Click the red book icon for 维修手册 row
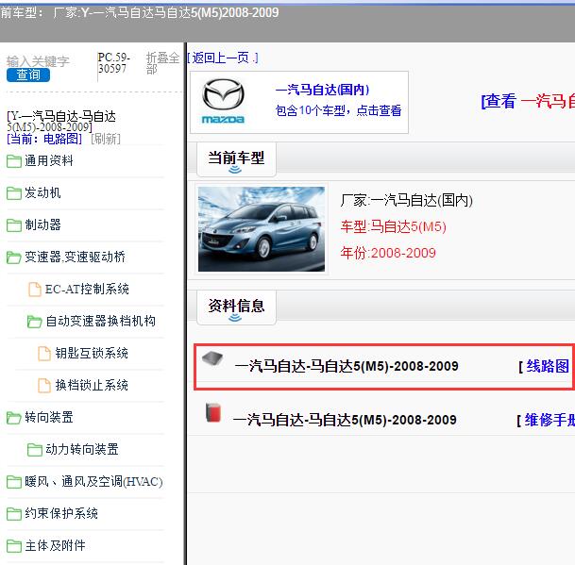575x565 pixels. click(x=213, y=412)
